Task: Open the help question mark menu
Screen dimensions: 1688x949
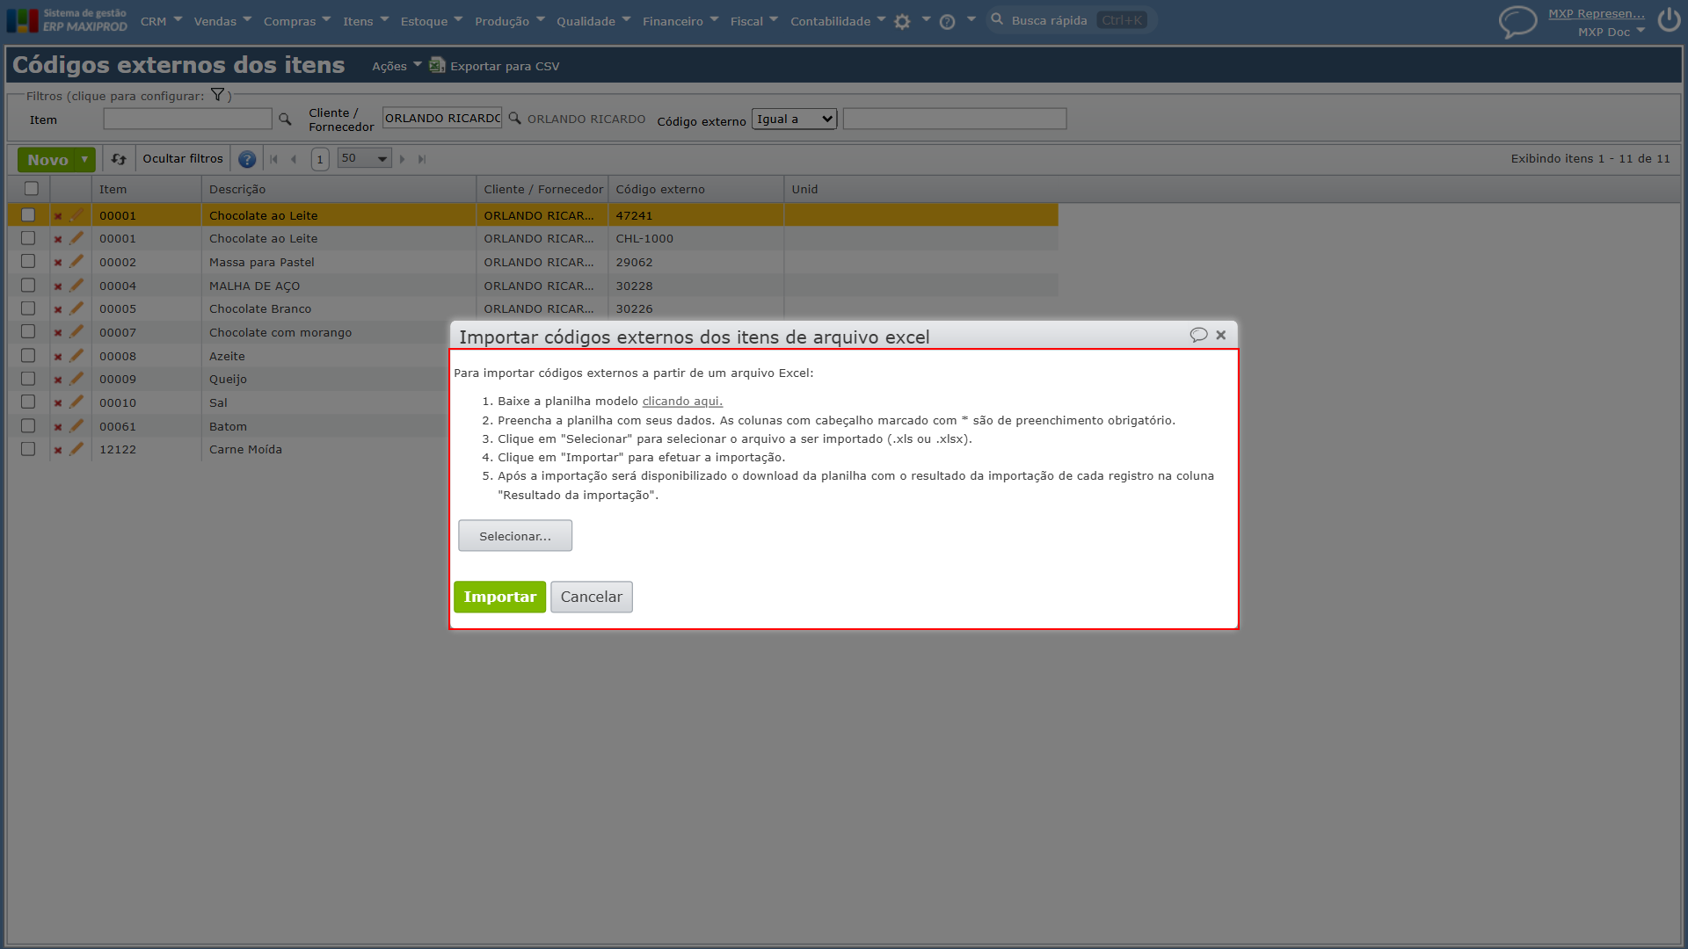Action: [947, 22]
